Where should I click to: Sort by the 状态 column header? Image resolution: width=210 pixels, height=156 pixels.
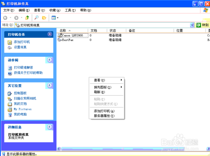tap(116, 31)
